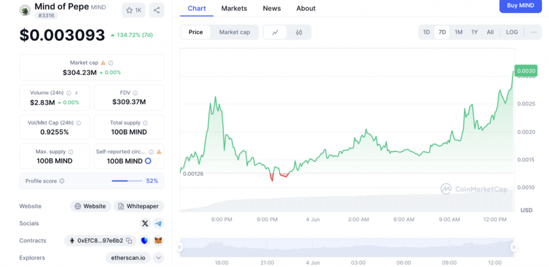Viewport: 549px width, 267px height.
Task: Click the 134.72% (7d) change text
Action: 135,35
